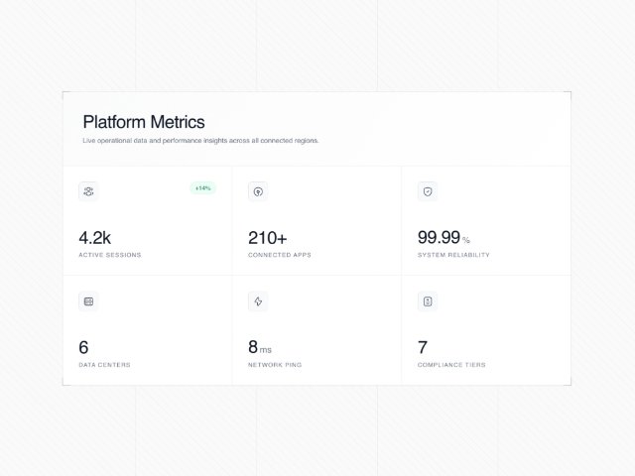Select the 99.99 reliability value
Viewport: 635px width, 476px height.
(x=439, y=238)
